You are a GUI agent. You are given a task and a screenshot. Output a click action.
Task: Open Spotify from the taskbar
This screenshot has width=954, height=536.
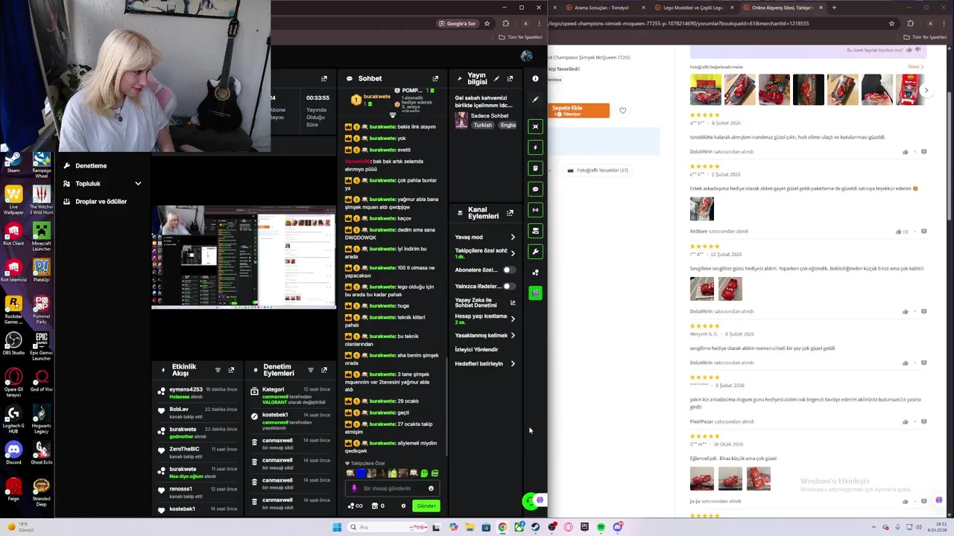click(601, 527)
